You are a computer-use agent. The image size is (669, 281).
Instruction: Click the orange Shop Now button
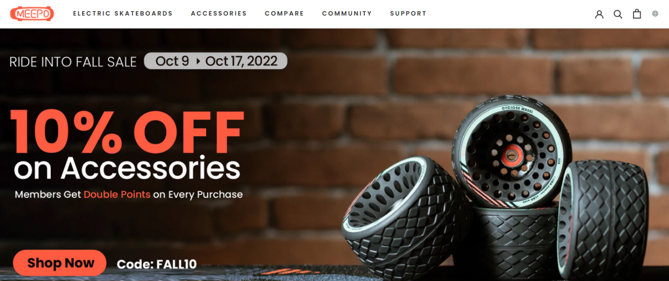(x=59, y=262)
